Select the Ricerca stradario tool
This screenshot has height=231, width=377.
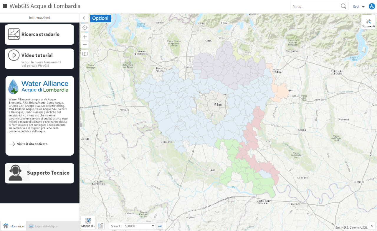[x=39, y=34]
